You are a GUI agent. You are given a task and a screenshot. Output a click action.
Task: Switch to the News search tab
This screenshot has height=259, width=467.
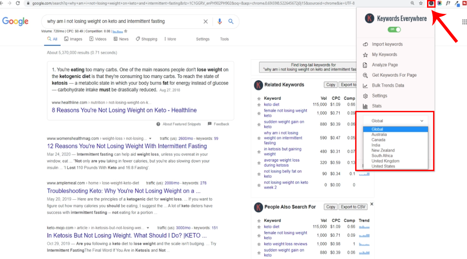tap(121, 39)
